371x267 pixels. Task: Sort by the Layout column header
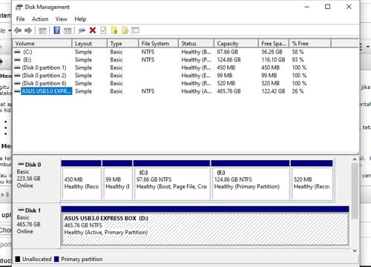pos(90,44)
